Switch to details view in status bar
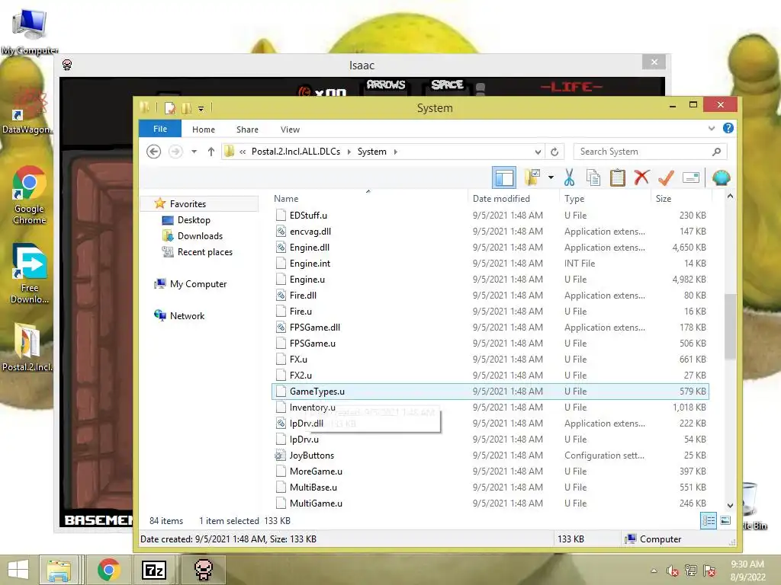The width and height of the screenshot is (781, 585). click(x=709, y=521)
